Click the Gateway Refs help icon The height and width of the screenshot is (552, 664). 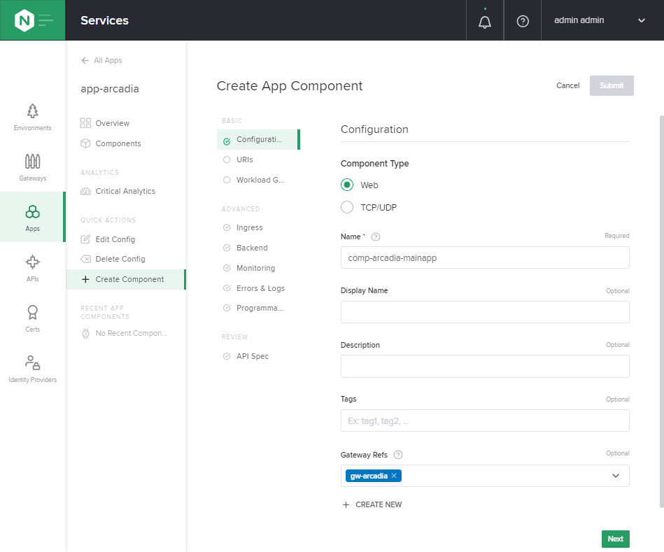tap(398, 455)
